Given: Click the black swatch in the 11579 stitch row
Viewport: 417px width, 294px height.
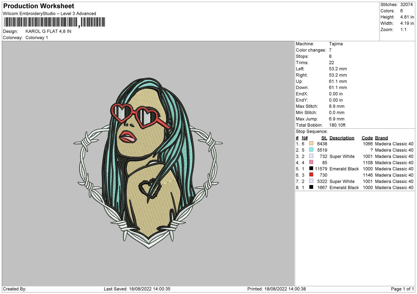Looking at the screenshot, I should pyautogui.click(x=311, y=168).
